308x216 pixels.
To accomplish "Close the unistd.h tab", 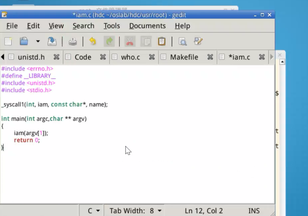I will coord(56,57).
